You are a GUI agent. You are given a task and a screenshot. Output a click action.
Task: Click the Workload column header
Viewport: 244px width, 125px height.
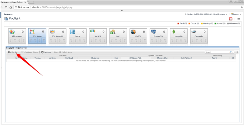[x=69, y=58]
